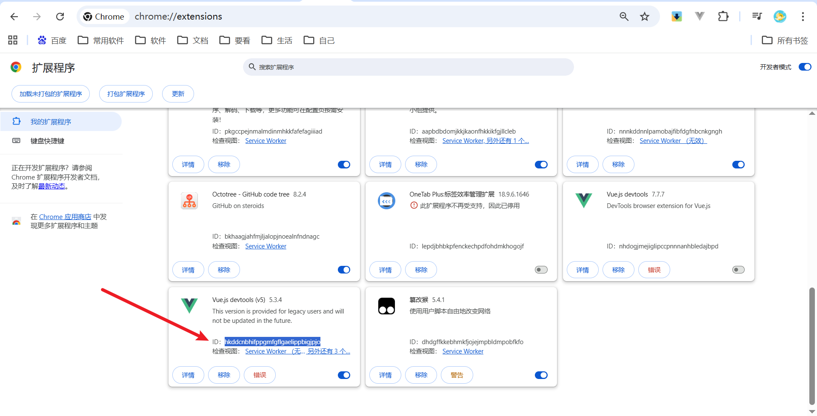Toggle the disabled OneTab Plus switch
This screenshot has height=416, width=817.
pyautogui.click(x=541, y=270)
